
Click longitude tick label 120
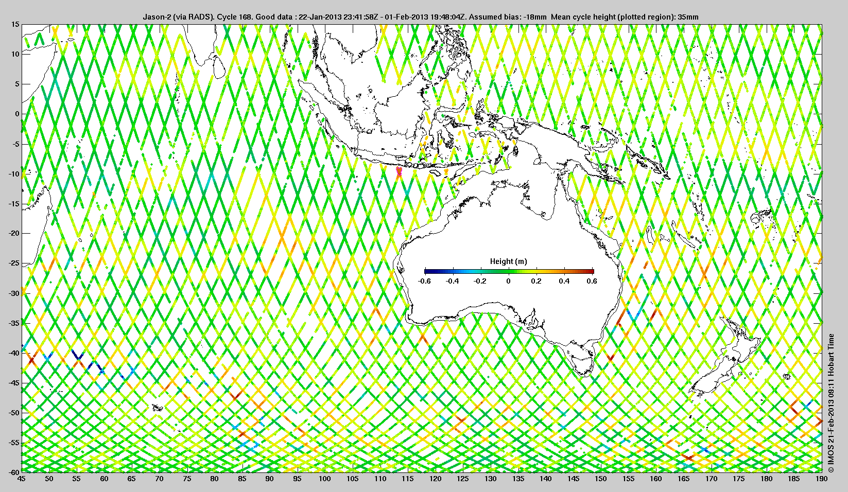(x=436, y=479)
